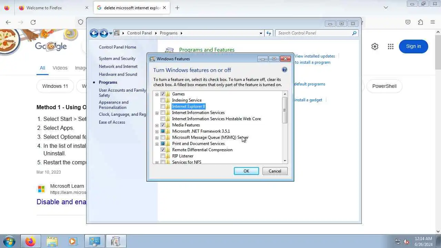Open Hardware and Sound category
The height and width of the screenshot is (248, 441).
point(118,74)
